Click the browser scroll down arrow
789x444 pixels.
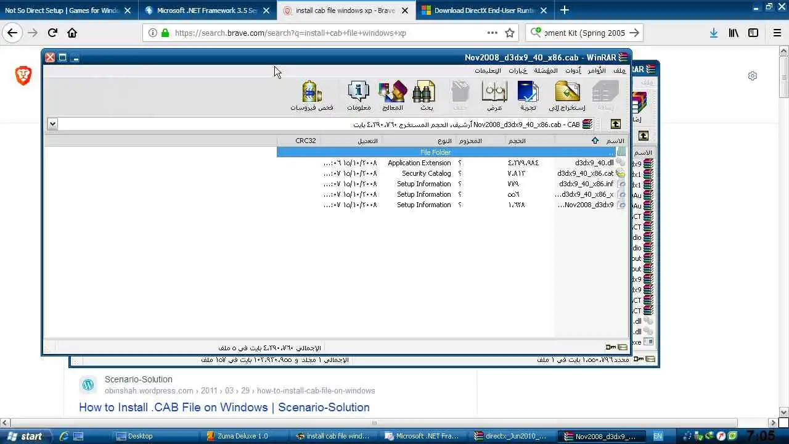783,412
